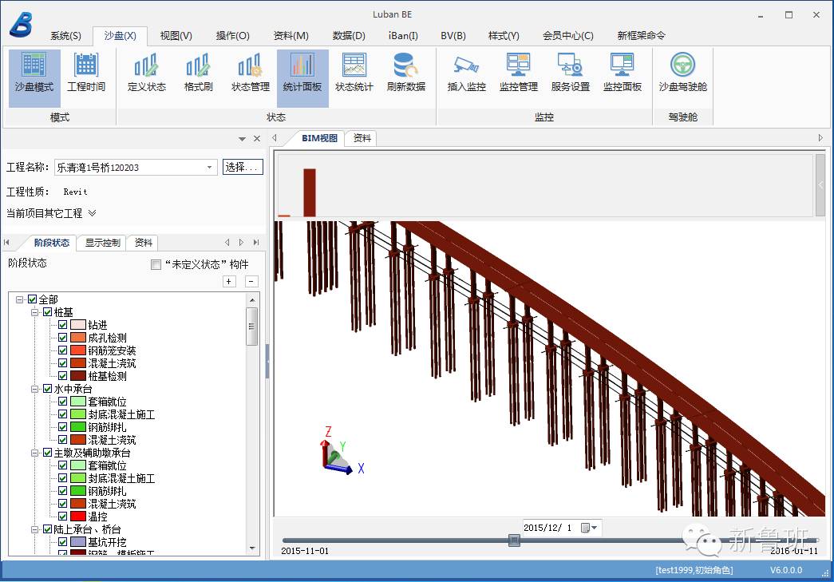
Task: Click the calendar picker icon beside 2015/12/1
Action: (585, 528)
